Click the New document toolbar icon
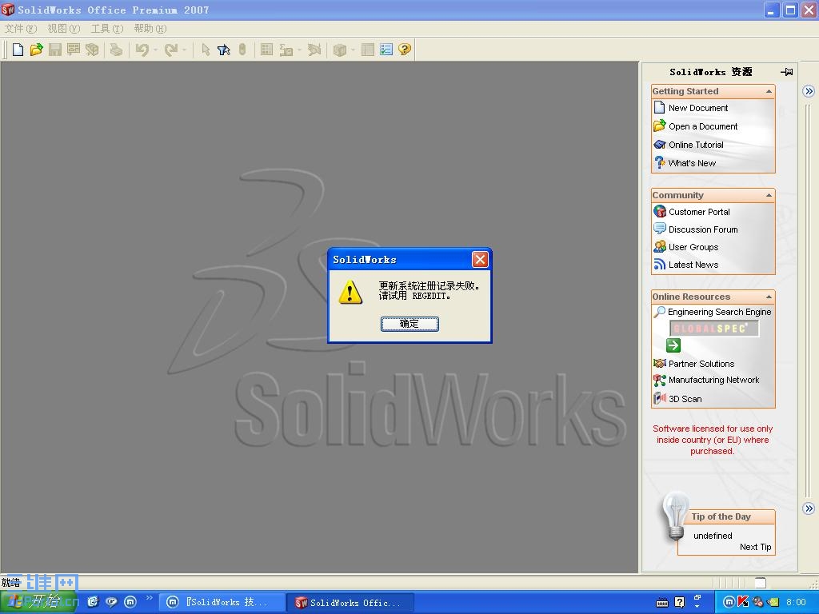This screenshot has width=819, height=614. click(x=18, y=50)
